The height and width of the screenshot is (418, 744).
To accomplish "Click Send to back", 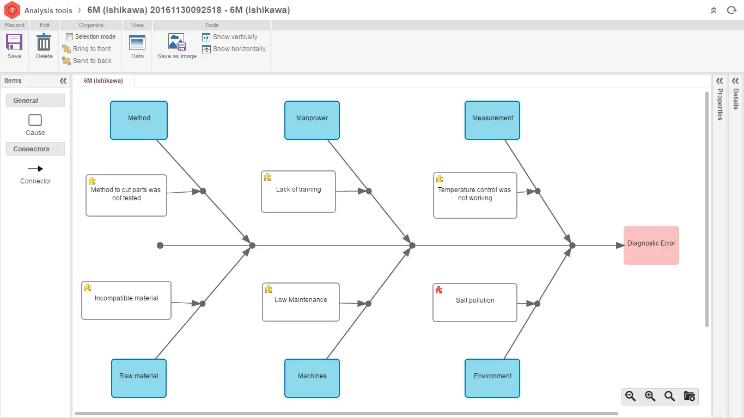I will (x=87, y=61).
